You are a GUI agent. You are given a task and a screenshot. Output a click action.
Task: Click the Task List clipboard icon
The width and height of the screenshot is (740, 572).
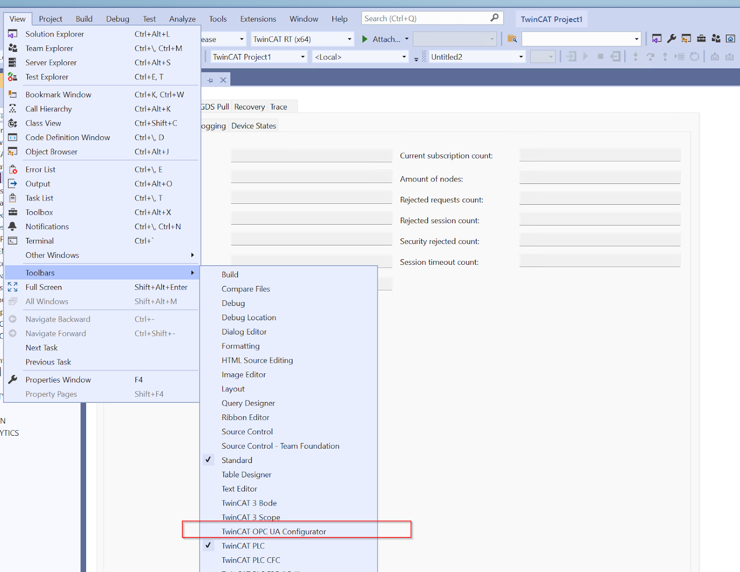pyautogui.click(x=13, y=198)
